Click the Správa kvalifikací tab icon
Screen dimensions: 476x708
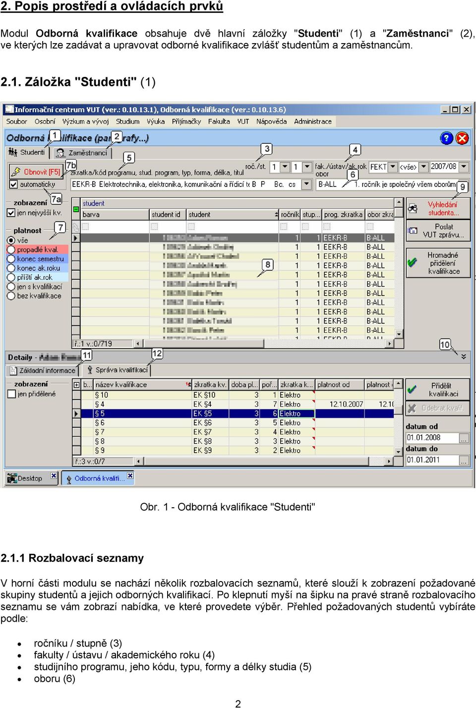coord(90,370)
